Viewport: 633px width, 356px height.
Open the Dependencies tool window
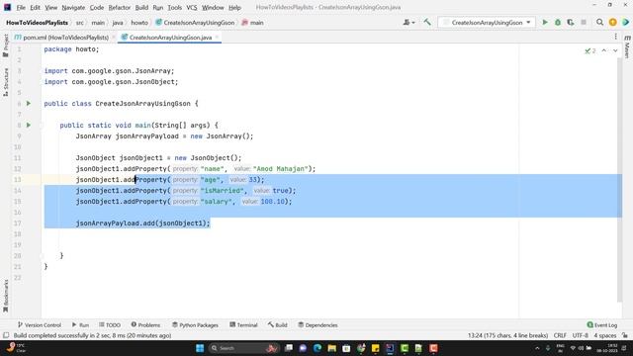[x=317, y=325]
